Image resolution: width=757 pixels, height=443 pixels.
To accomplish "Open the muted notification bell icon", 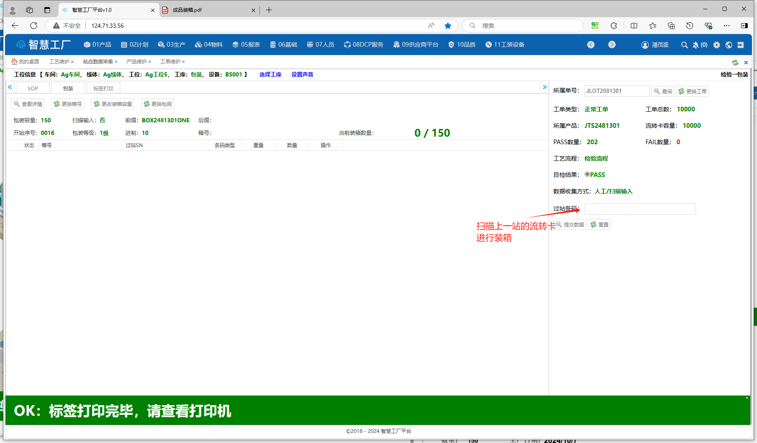I will (x=696, y=45).
